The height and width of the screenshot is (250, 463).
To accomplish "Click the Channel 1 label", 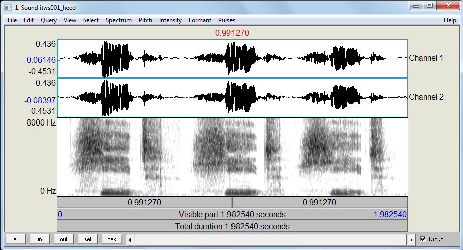I will point(426,58).
